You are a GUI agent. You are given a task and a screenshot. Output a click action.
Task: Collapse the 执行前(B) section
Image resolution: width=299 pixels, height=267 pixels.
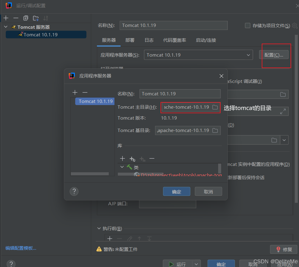[99, 228]
